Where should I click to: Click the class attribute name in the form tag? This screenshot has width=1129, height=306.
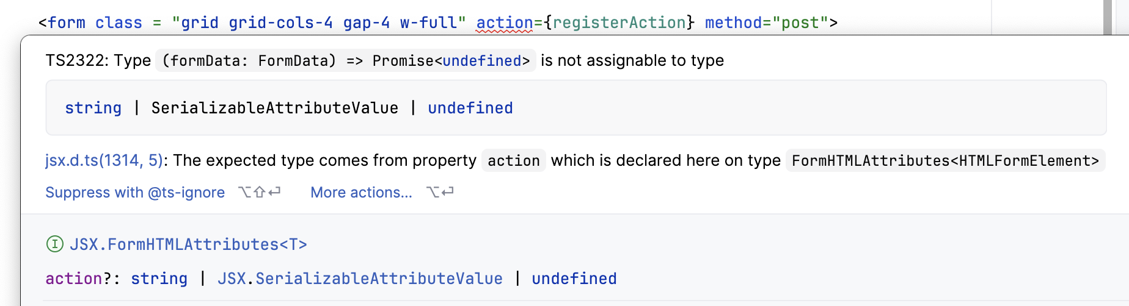(119, 23)
